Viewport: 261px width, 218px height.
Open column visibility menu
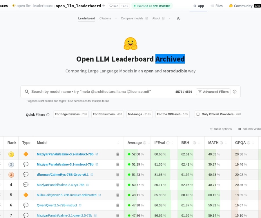coord(249,129)
